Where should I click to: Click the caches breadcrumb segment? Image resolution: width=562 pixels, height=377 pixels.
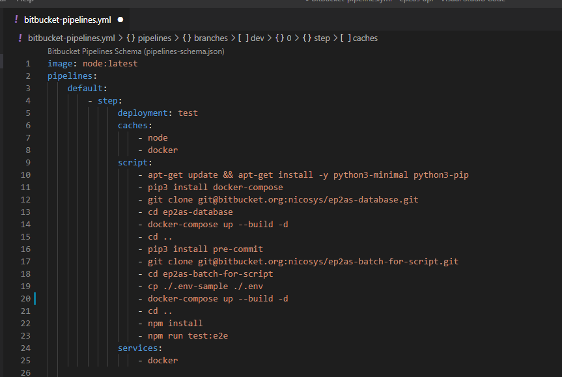(365, 38)
